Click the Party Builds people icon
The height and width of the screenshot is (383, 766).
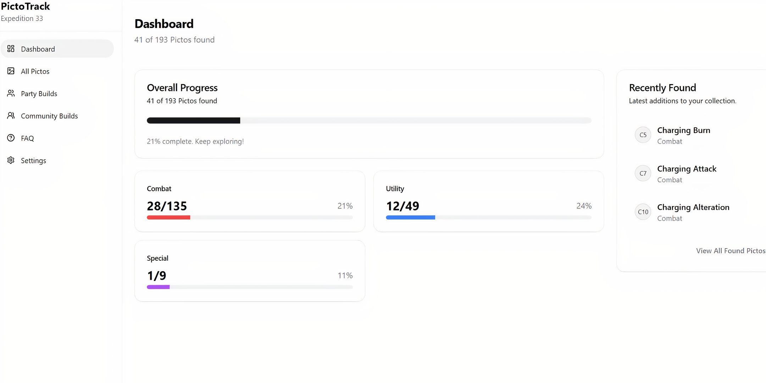point(11,93)
